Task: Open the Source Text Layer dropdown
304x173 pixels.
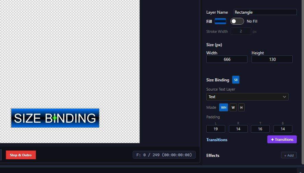Action: [x=247, y=97]
